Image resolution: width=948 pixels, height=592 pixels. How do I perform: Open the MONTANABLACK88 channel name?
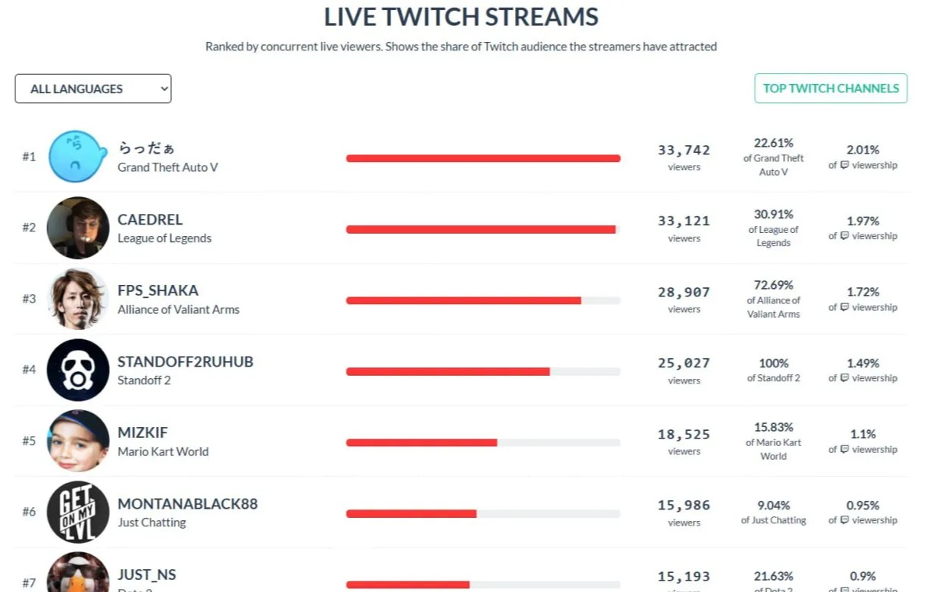187,504
